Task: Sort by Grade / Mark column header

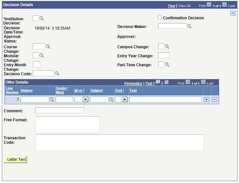Action: (62, 90)
